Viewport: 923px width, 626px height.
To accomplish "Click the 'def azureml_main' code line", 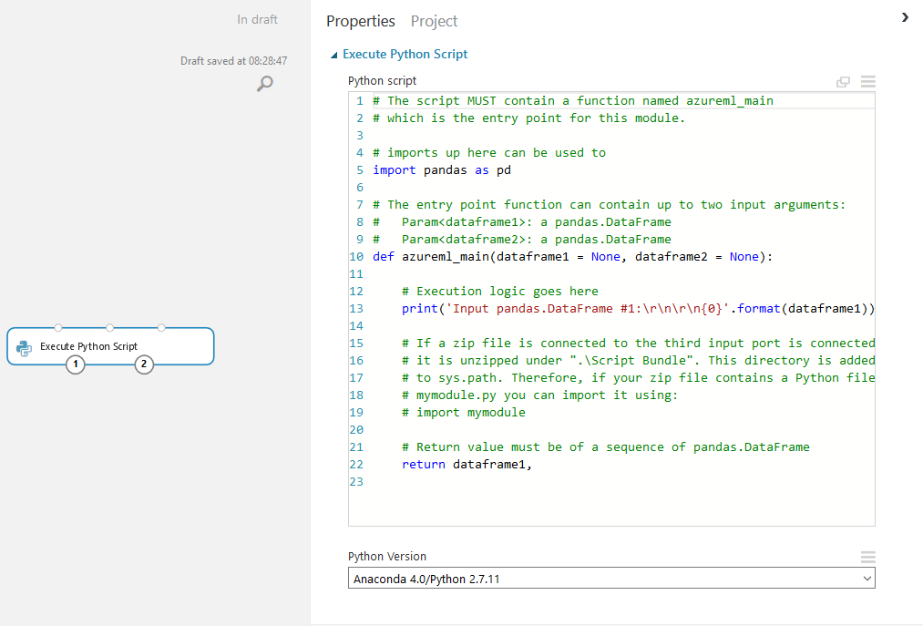I will (572, 257).
